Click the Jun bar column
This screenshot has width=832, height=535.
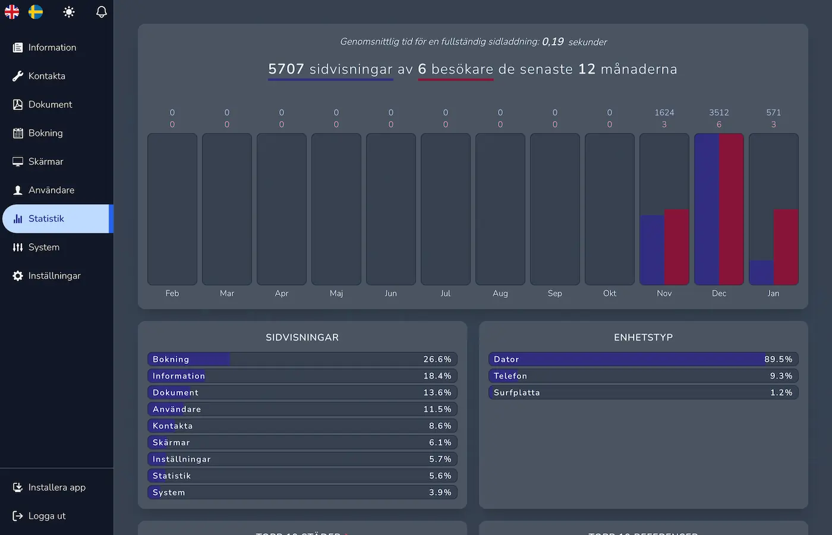point(391,209)
